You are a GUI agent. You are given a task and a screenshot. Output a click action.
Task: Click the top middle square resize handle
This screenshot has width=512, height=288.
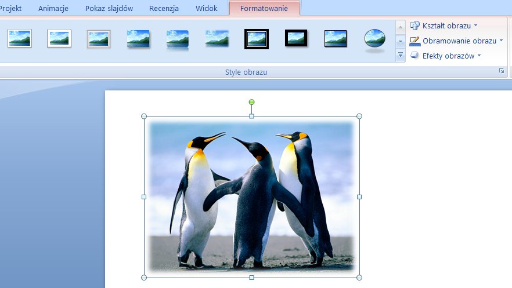click(x=251, y=116)
